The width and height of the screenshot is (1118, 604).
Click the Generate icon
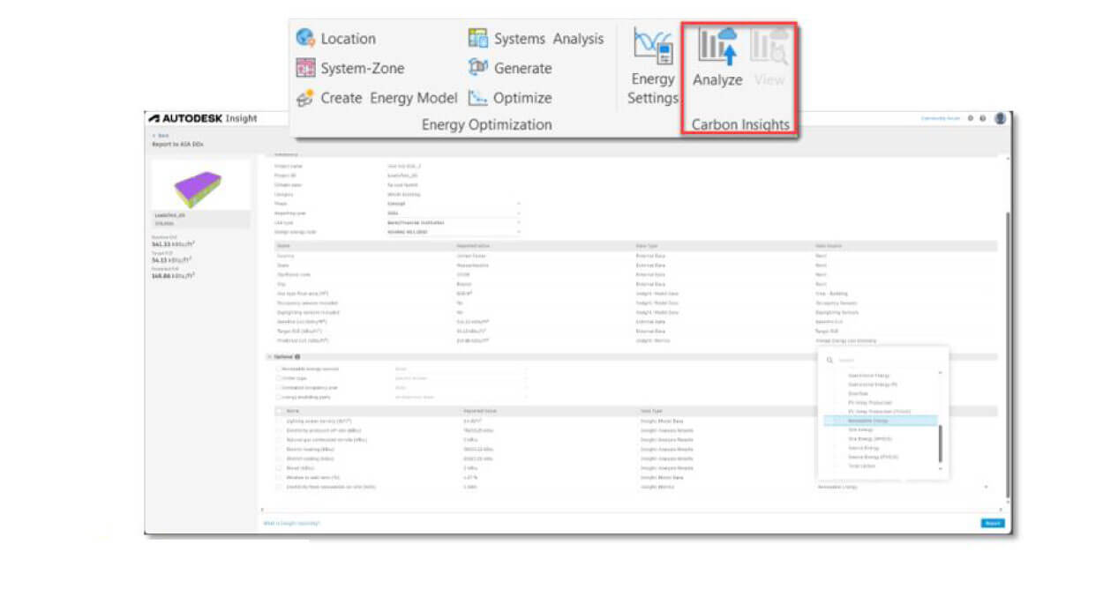(x=477, y=68)
